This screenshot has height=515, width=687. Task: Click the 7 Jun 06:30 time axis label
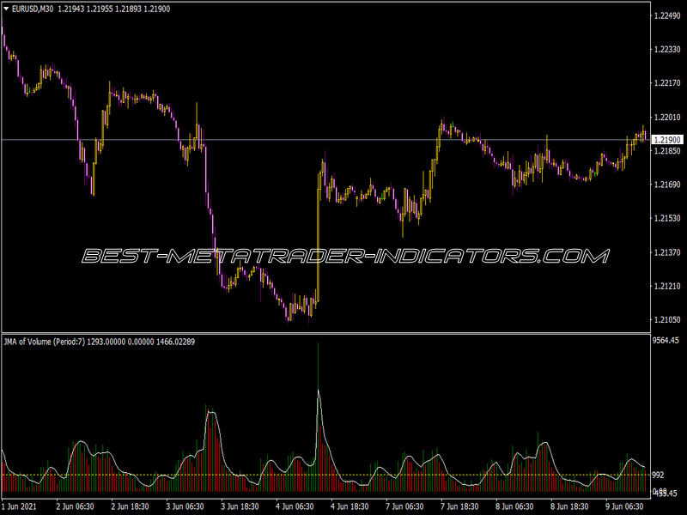[x=404, y=506]
